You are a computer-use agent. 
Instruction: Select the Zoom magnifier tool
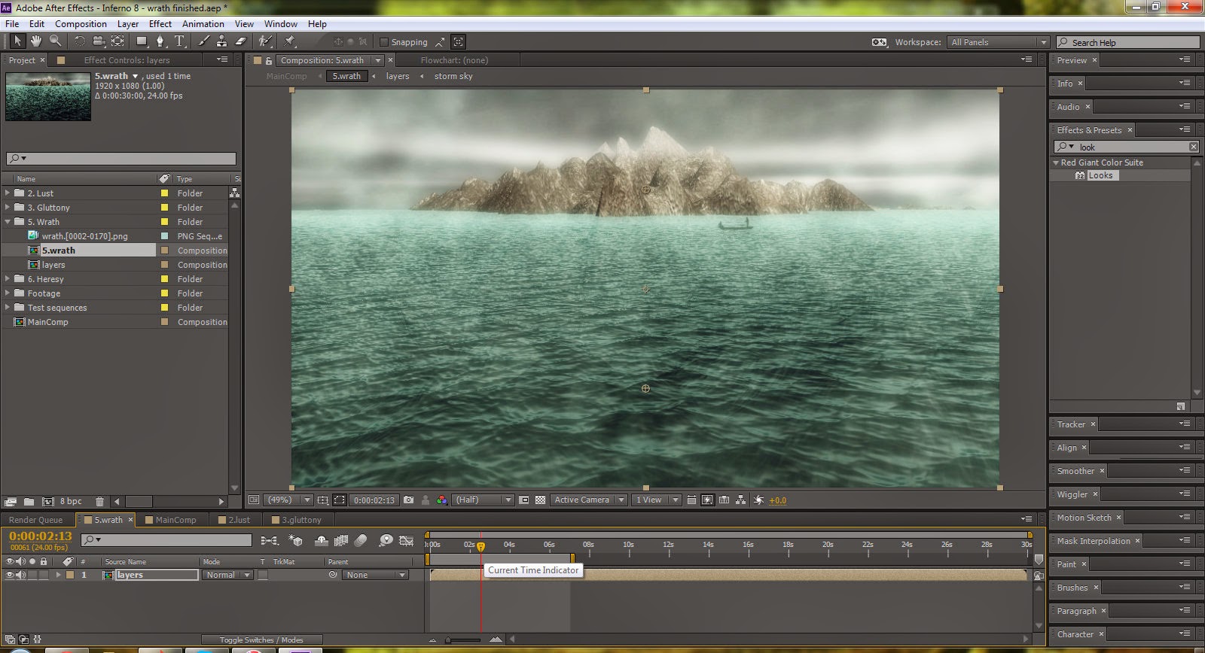(55, 41)
